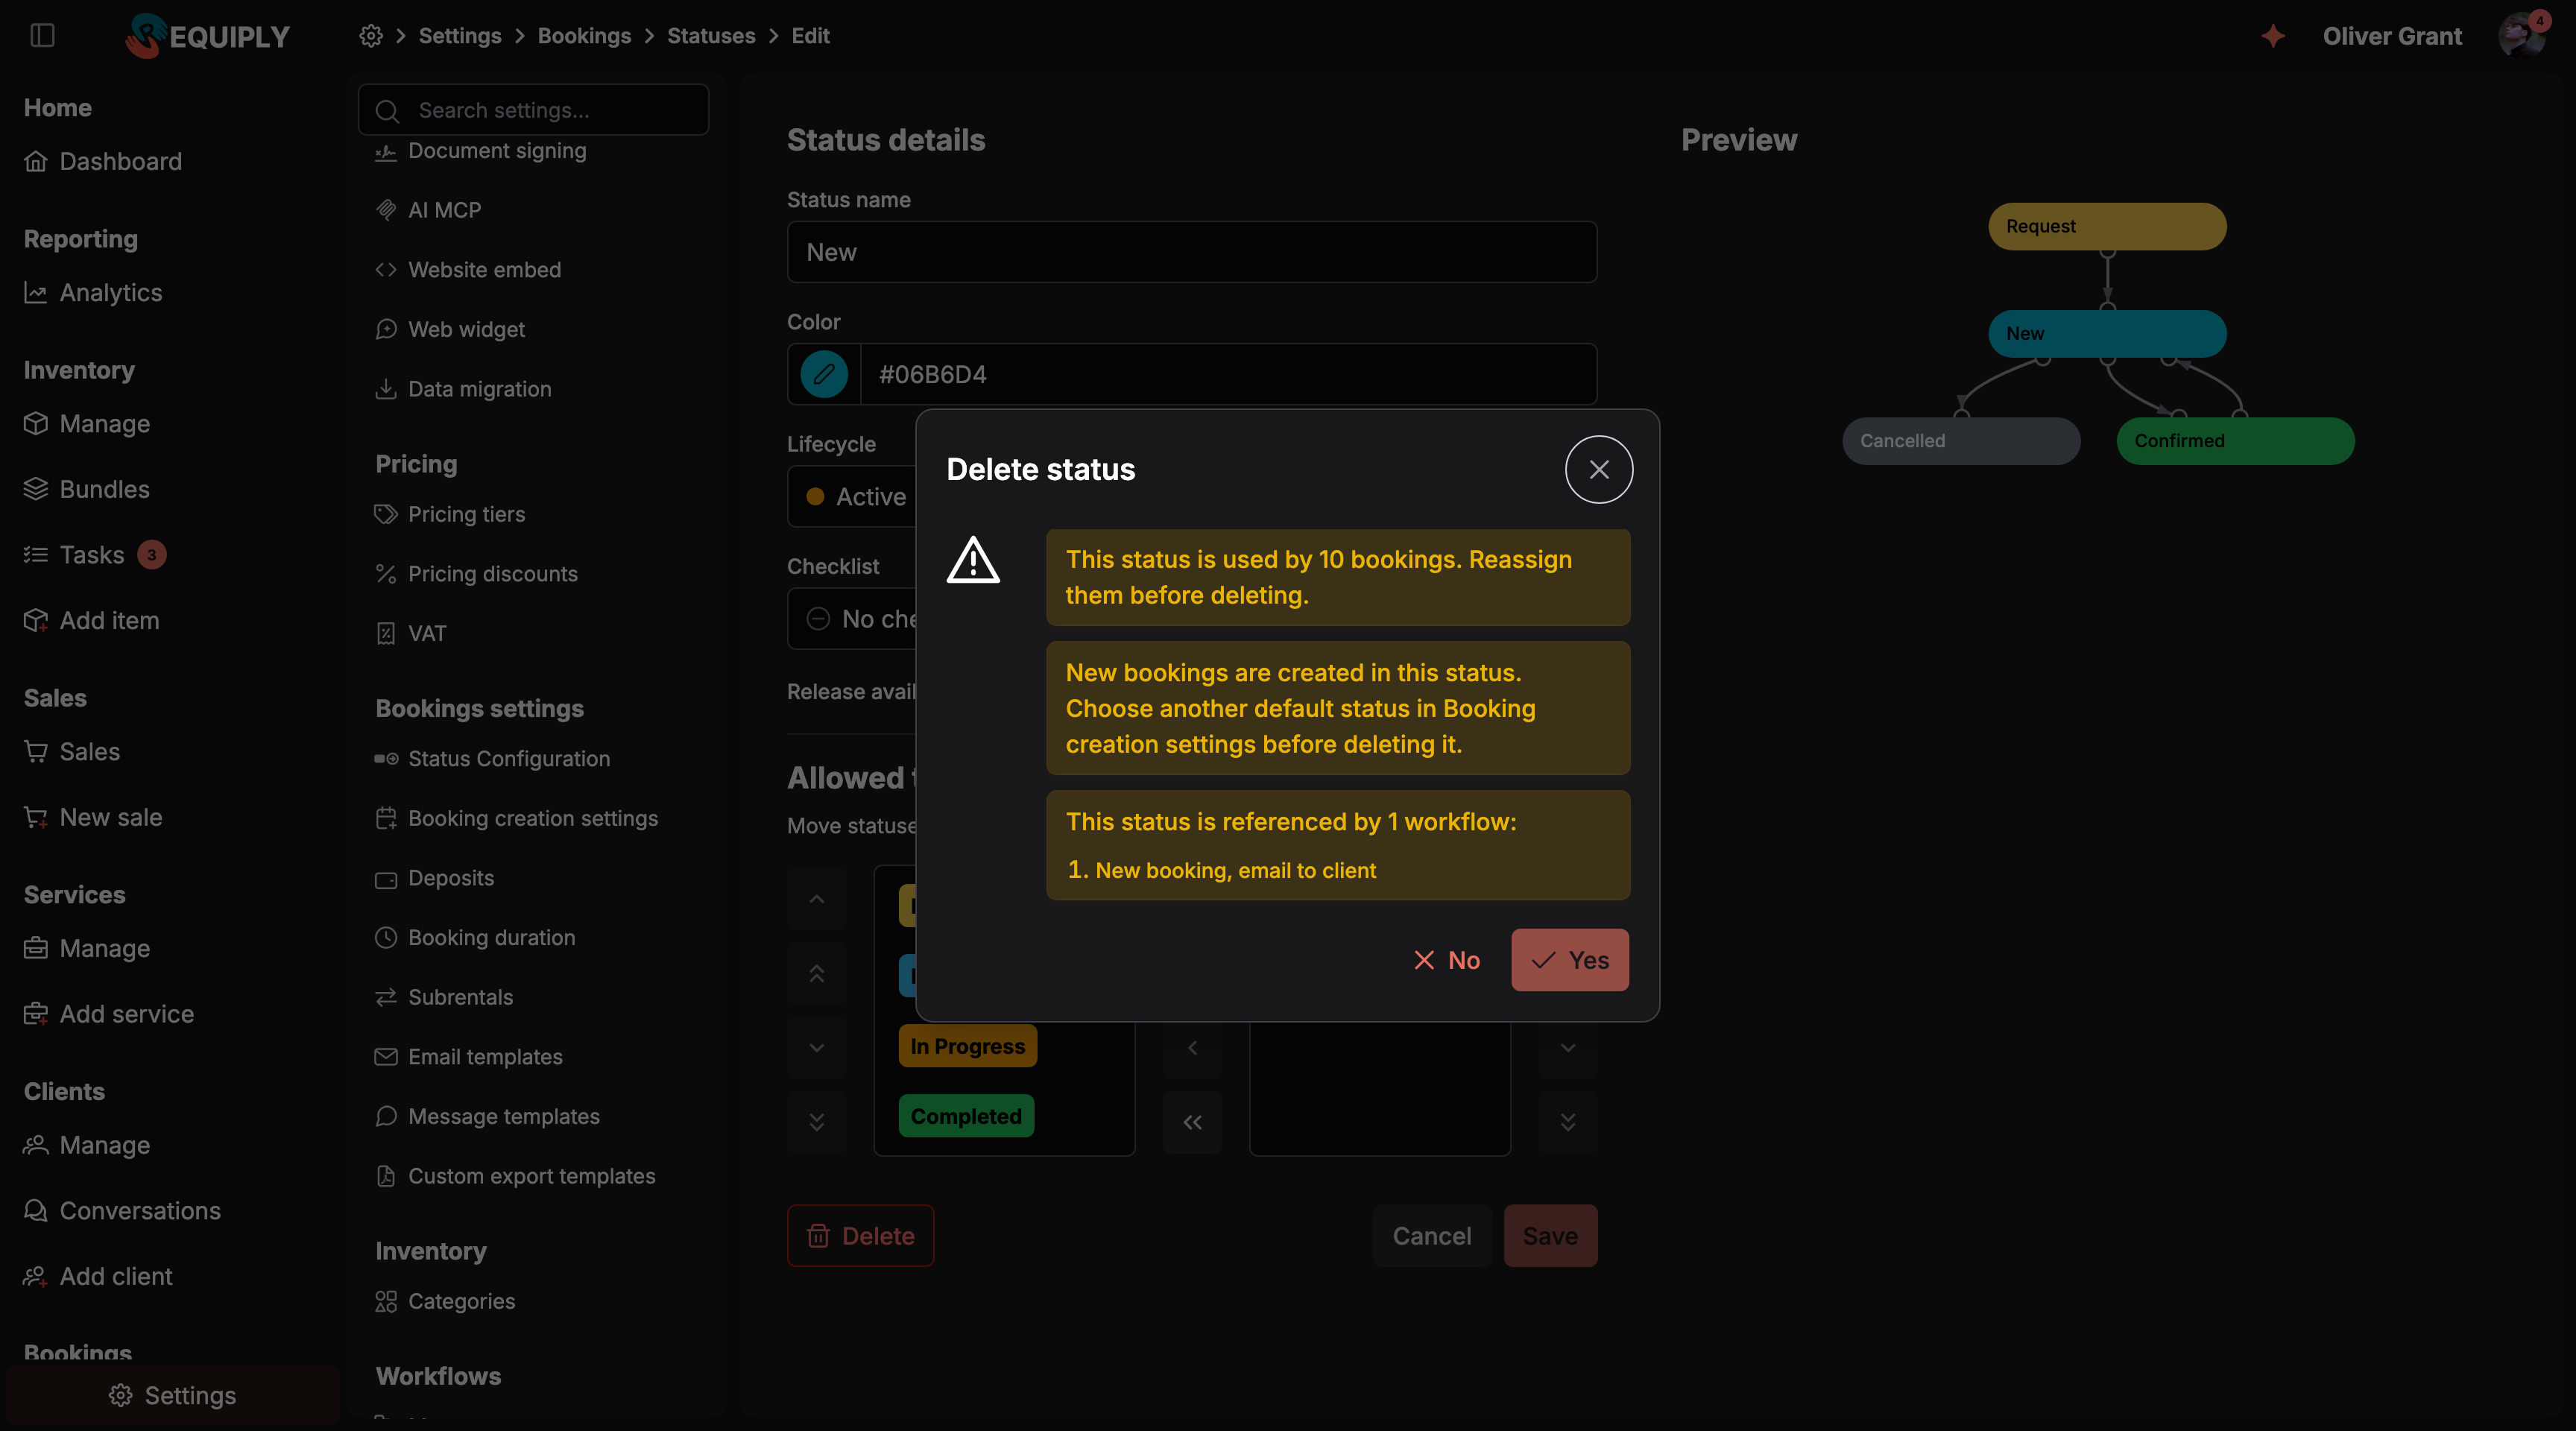The width and height of the screenshot is (2576, 1431).
Task: Open the Lifecycle Active dropdown
Action: tap(851, 496)
